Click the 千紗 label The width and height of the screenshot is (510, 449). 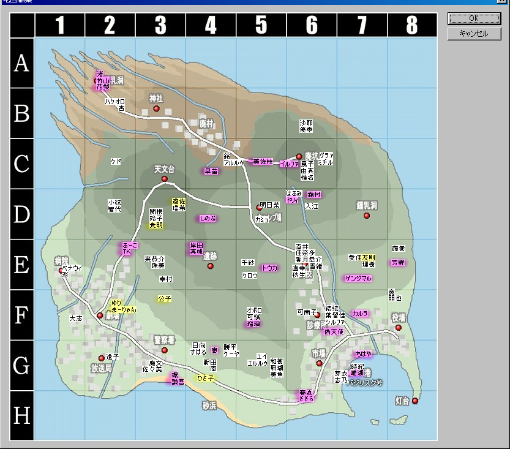(248, 262)
